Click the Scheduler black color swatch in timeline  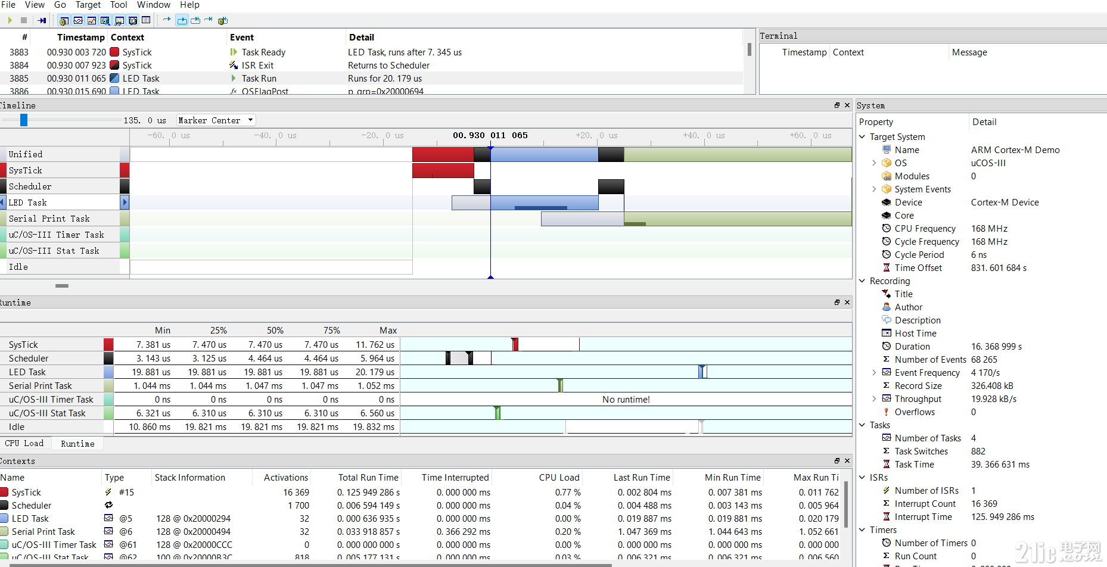(125, 186)
